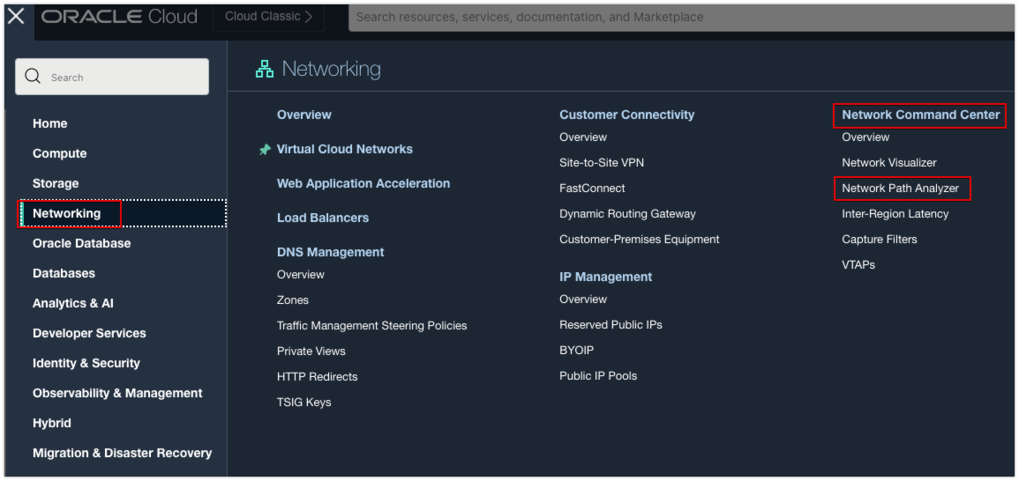This screenshot has height=481, width=1019.
Task: Select Compute in the left menu
Action: (x=60, y=153)
